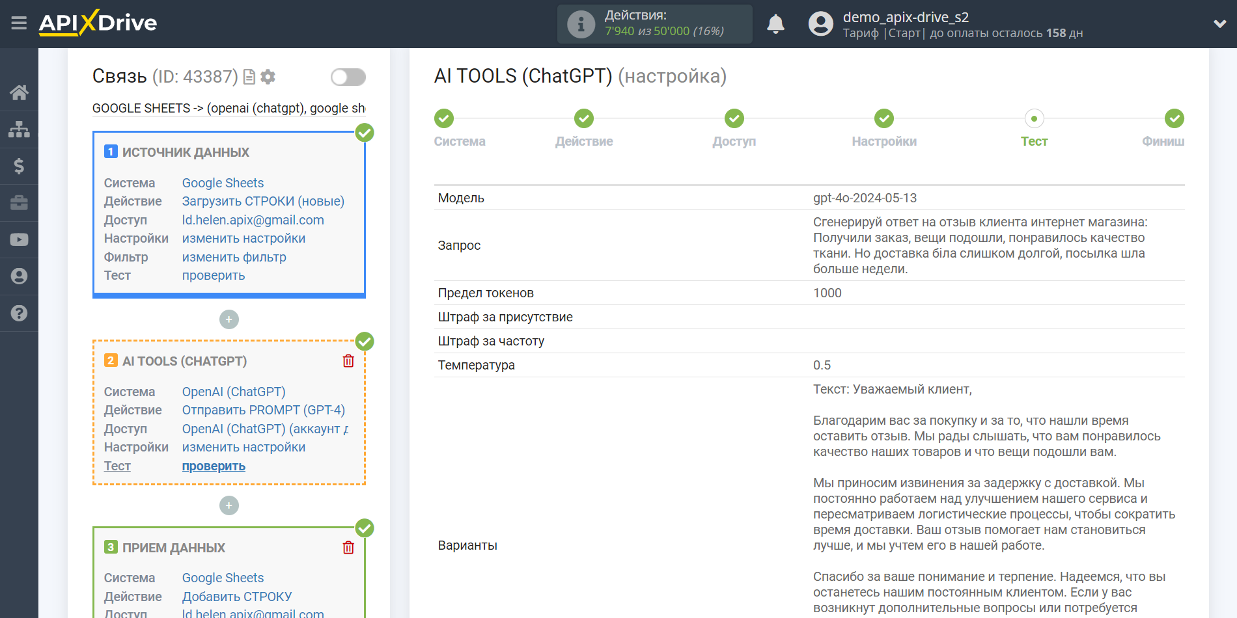Add block after AI TOOLS block
The height and width of the screenshot is (618, 1237).
pyautogui.click(x=229, y=505)
